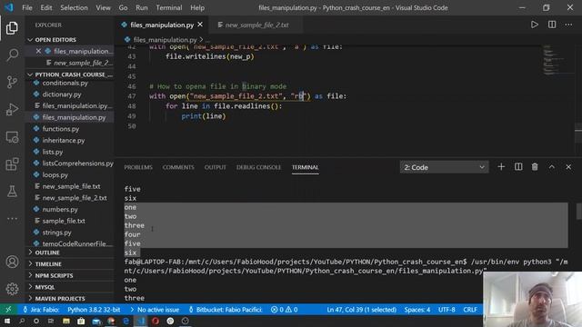Open the File menu
The height and width of the screenshot is (327, 582).
[27, 8]
